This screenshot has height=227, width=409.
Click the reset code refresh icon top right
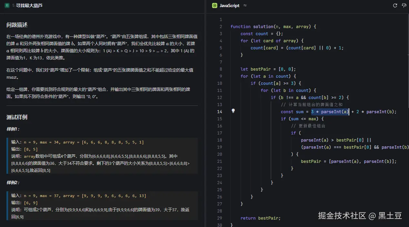tap(395, 5)
